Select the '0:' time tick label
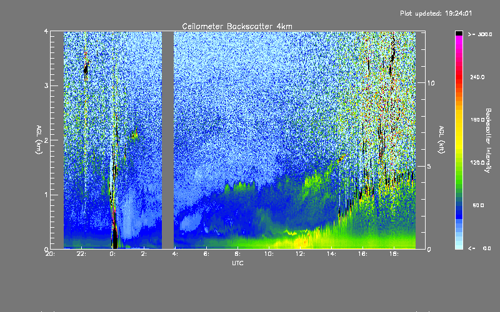This screenshot has height=312, width=500. (x=112, y=254)
